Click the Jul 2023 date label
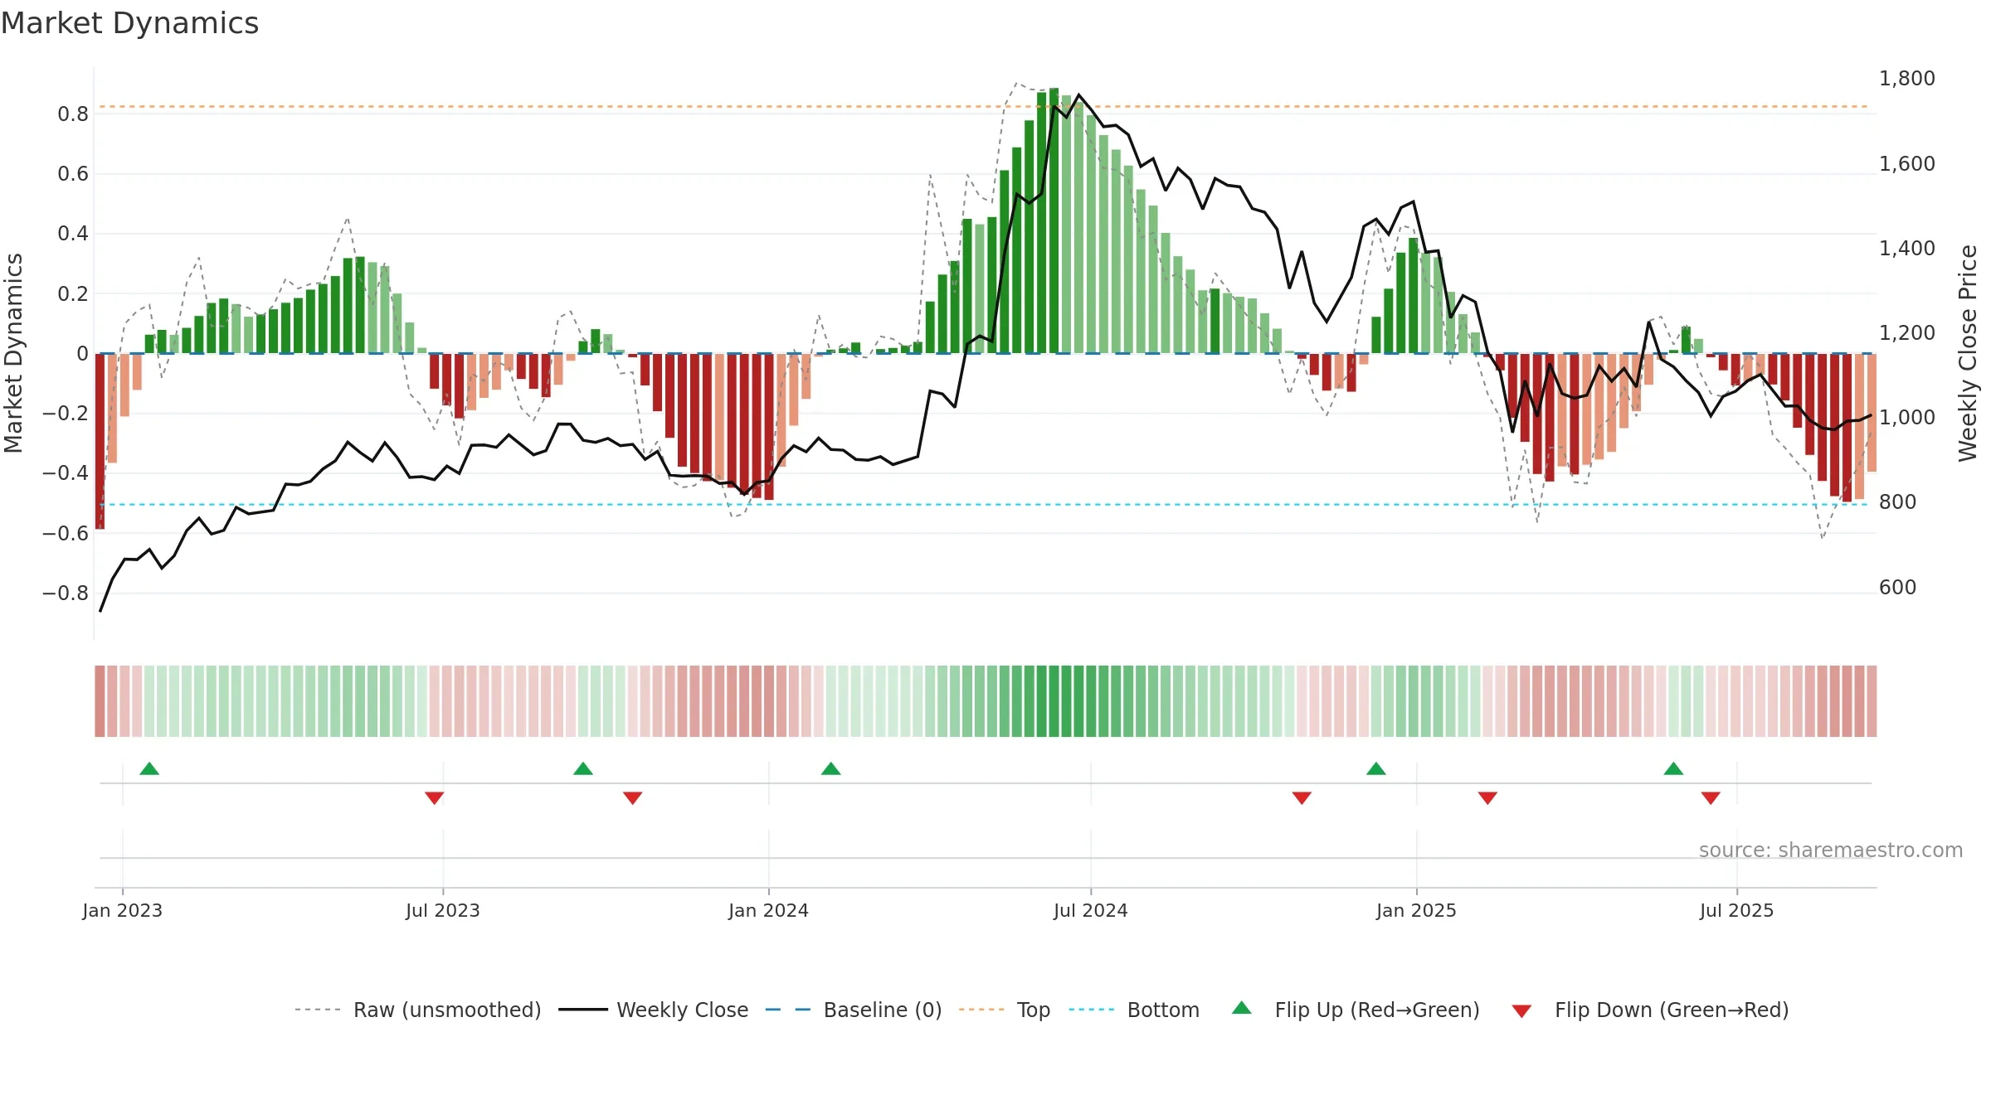 [x=443, y=910]
